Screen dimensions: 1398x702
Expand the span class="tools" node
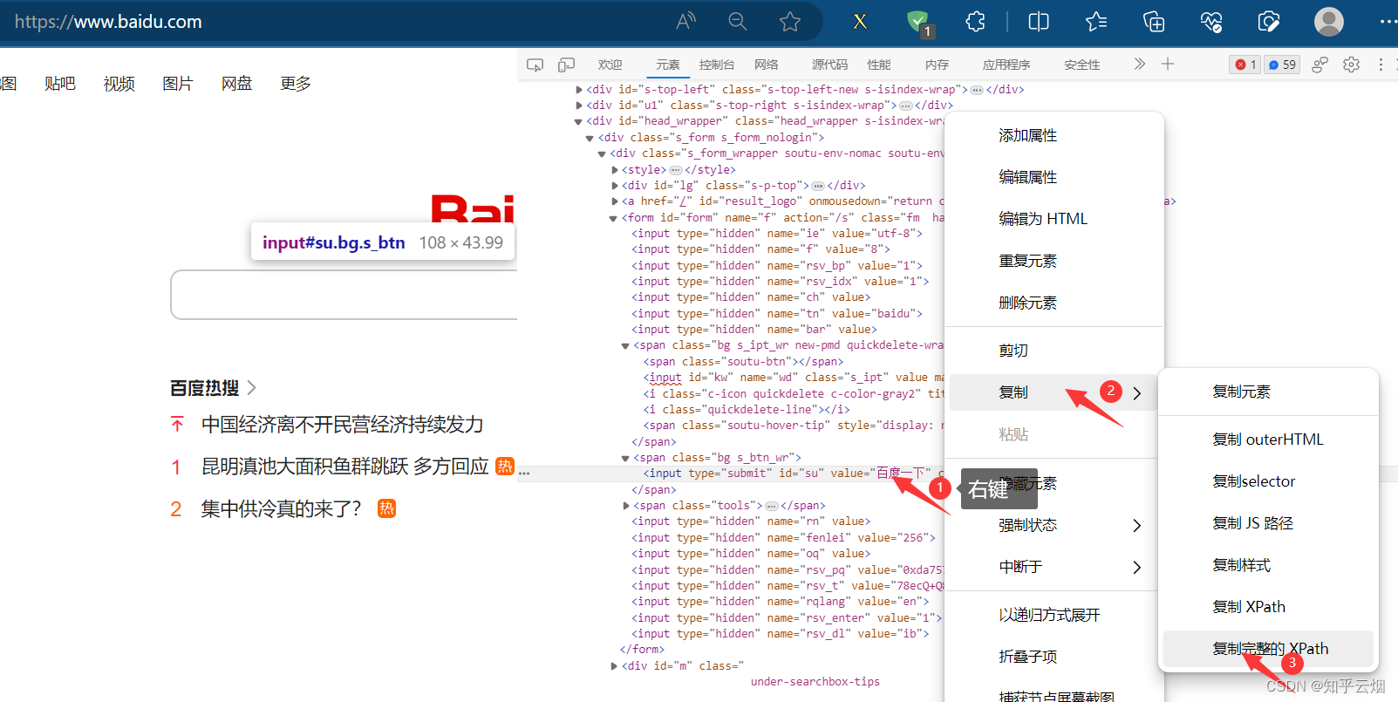pyautogui.click(x=626, y=506)
